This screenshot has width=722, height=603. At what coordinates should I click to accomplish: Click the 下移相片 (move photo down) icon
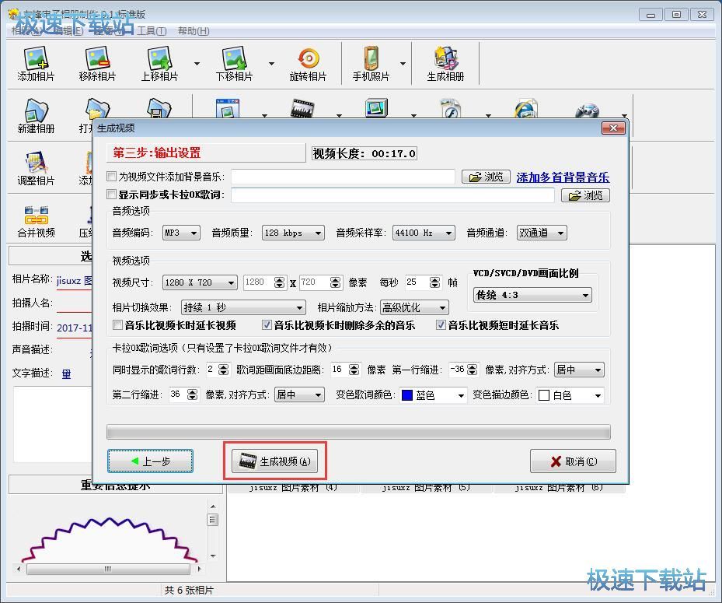click(234, 64)
